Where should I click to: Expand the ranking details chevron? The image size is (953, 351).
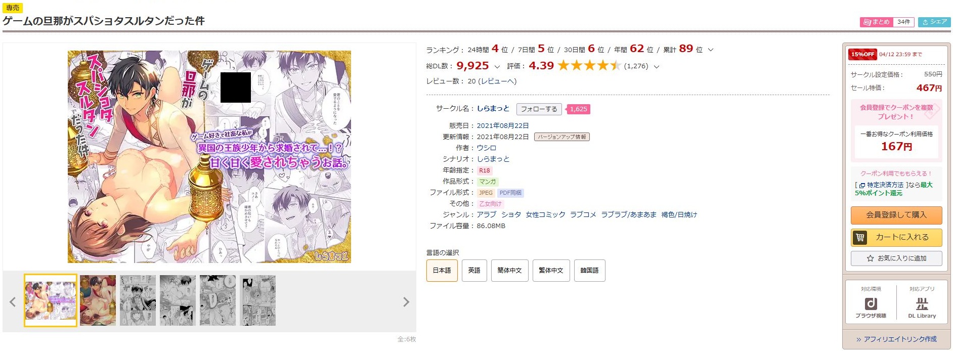coord(711,50)
